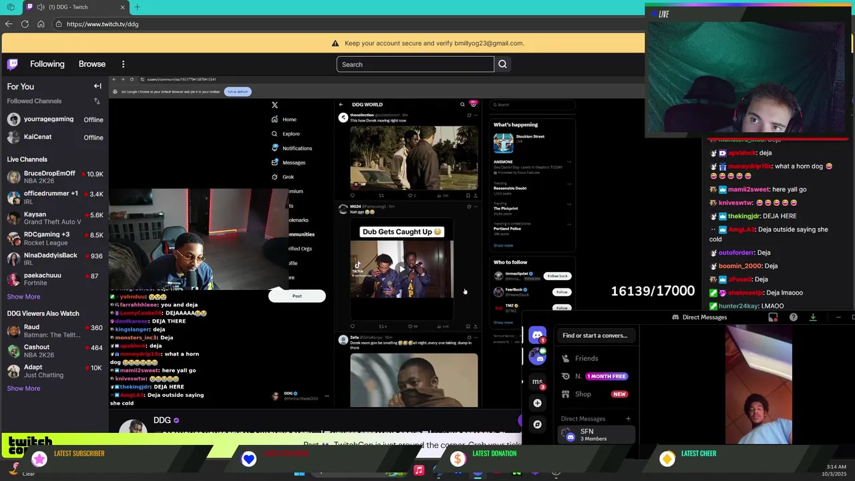Viewport: 855px width, 481px height.
Task: Open Home in the streamed X sidebar
Action: click(285, 120)
